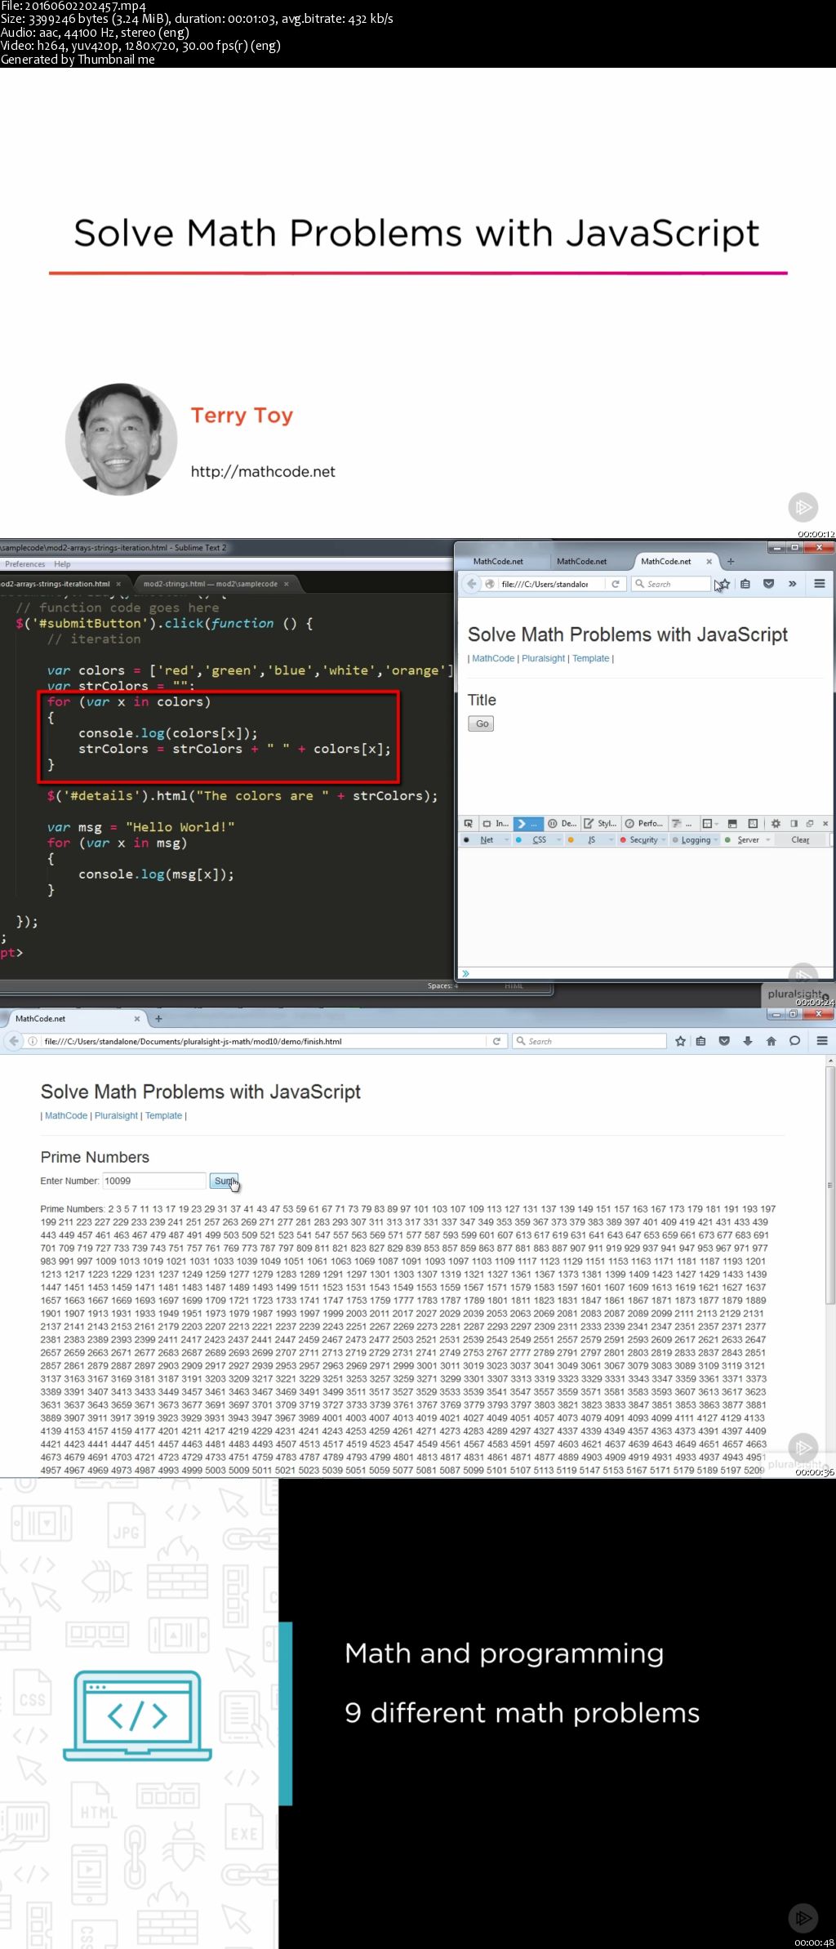Open the Debugger devtools tab
This screenshot has width=836, height=1949.
pyautogui.click(x=562, y=823)
